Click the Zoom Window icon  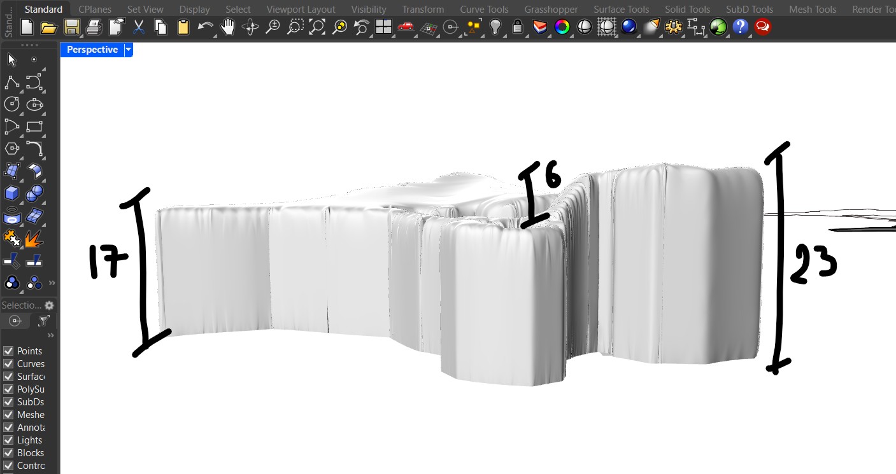tap(295, 27)
